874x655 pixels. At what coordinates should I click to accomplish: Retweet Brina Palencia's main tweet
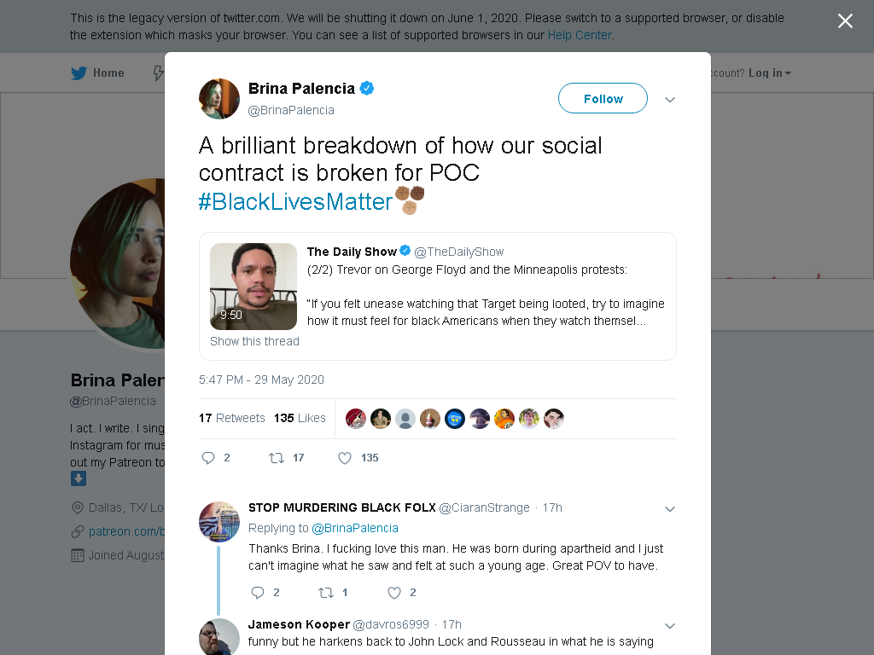[277, 458]
